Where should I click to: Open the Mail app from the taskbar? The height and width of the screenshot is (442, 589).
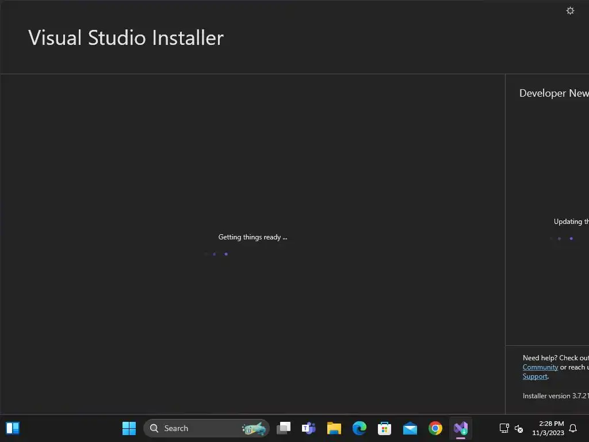tap(410, 428)
